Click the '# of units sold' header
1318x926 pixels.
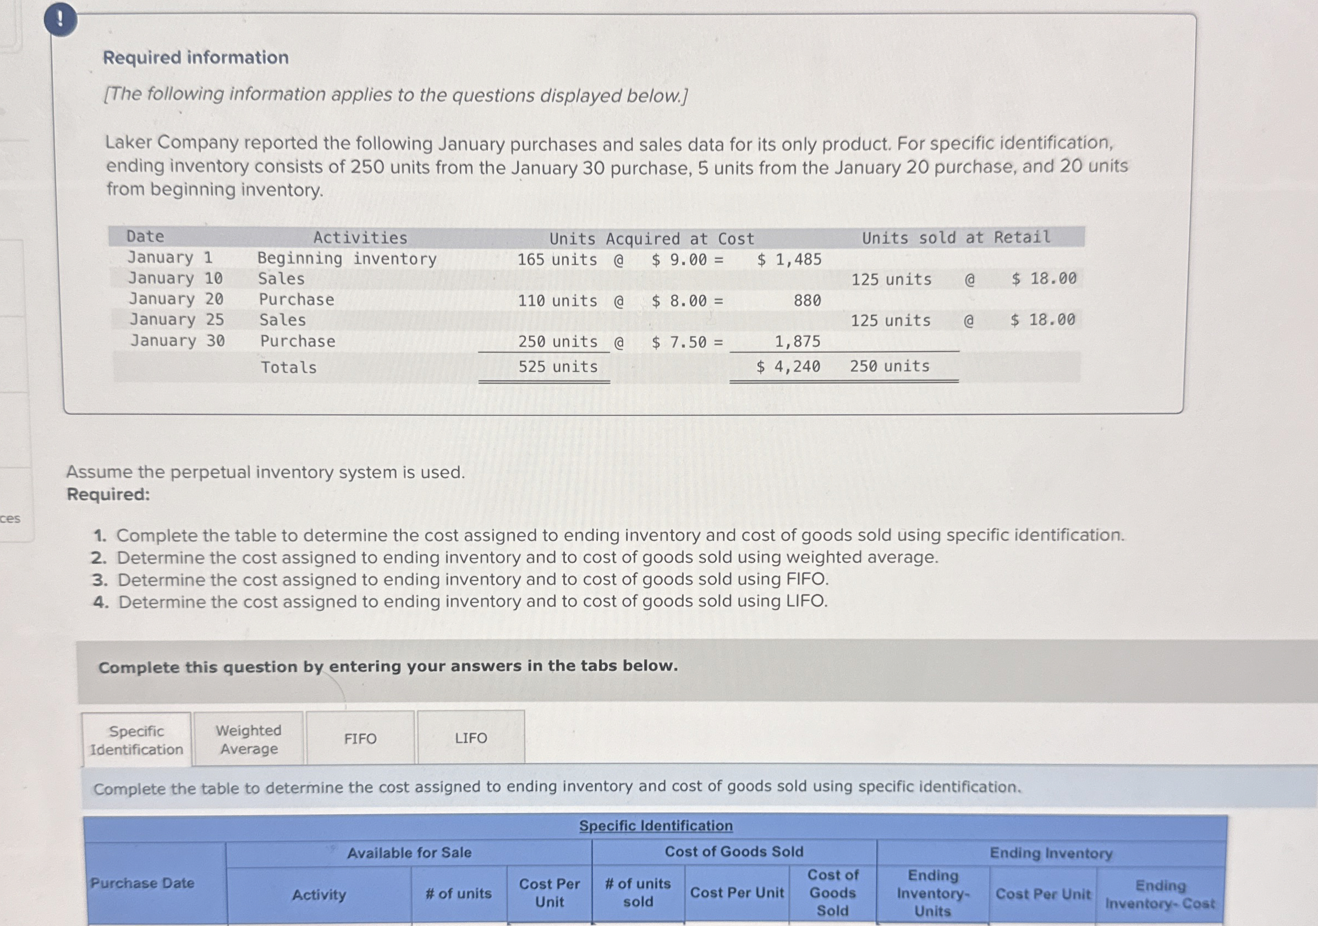point(638,892)
